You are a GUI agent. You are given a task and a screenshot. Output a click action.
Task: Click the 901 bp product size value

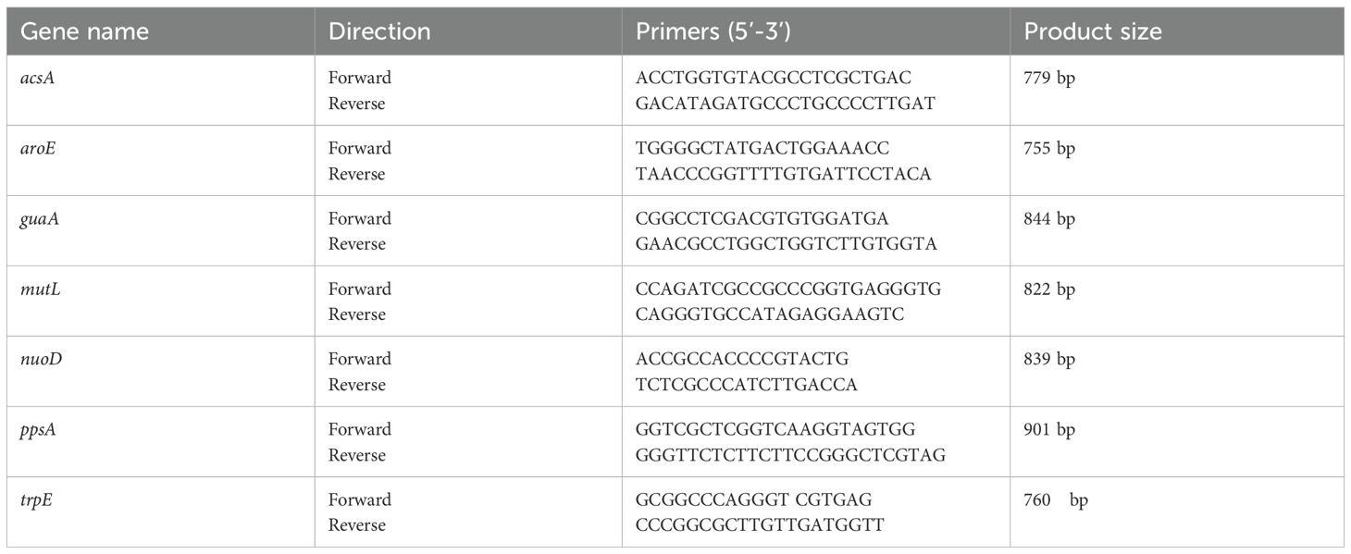click(1049, 429)
